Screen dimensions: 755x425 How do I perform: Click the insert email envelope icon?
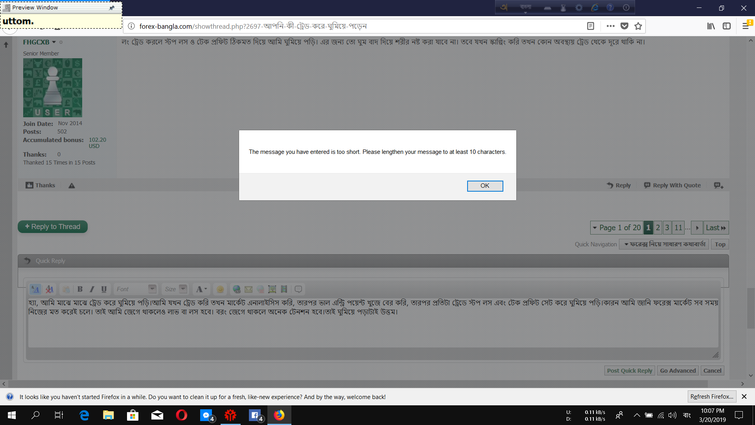249,289
